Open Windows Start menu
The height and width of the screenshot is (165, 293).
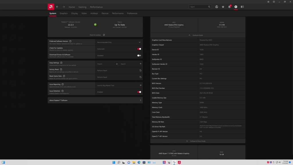(x=114, y=162)
